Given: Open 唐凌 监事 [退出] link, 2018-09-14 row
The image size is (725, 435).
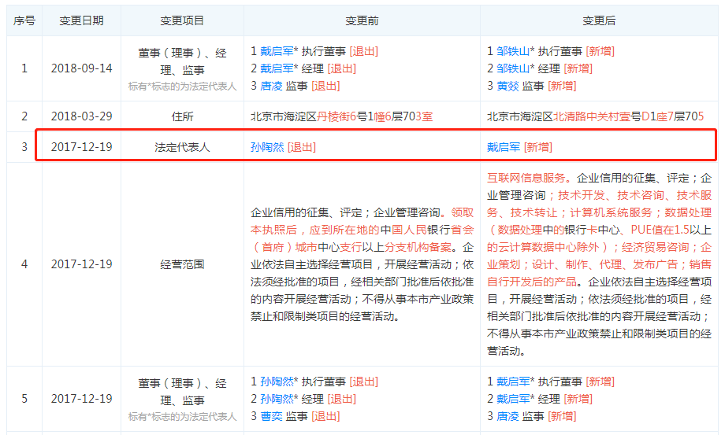Looking at the screenshot, I should click(x=271, y=86).
